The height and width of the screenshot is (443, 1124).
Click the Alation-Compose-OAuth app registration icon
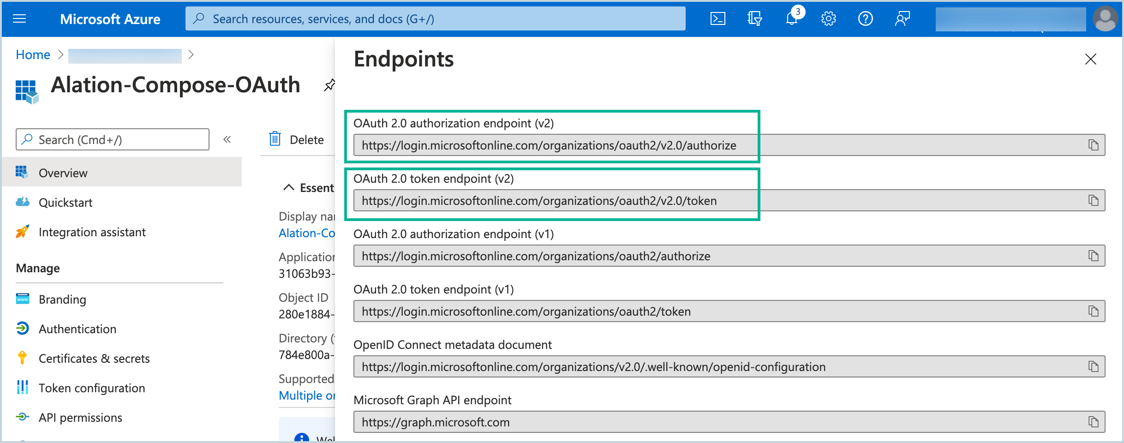click(27, 91)
